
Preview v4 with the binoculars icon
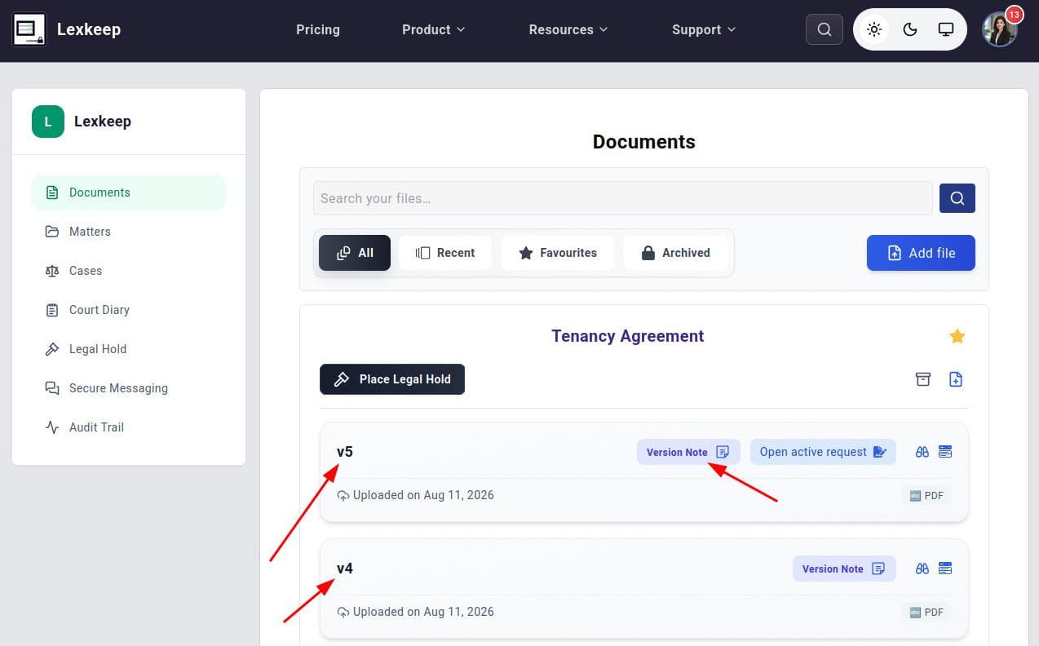tap(922, 569)
